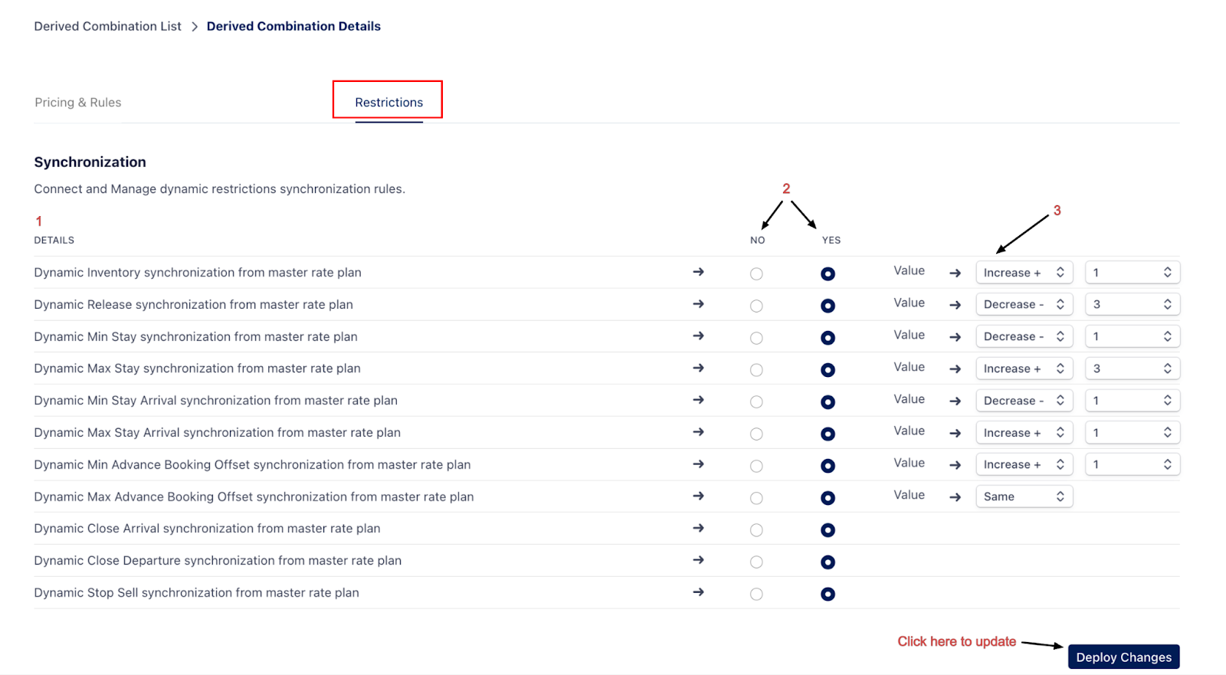Screen dimensions: 1226x675
Task: Click arrow icon beside Dynamic Inventory synchronization row
Action: [x=698, y=272]
